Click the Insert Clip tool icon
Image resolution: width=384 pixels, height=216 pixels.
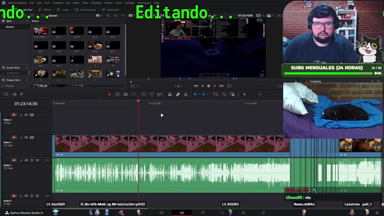click(144, 94)
